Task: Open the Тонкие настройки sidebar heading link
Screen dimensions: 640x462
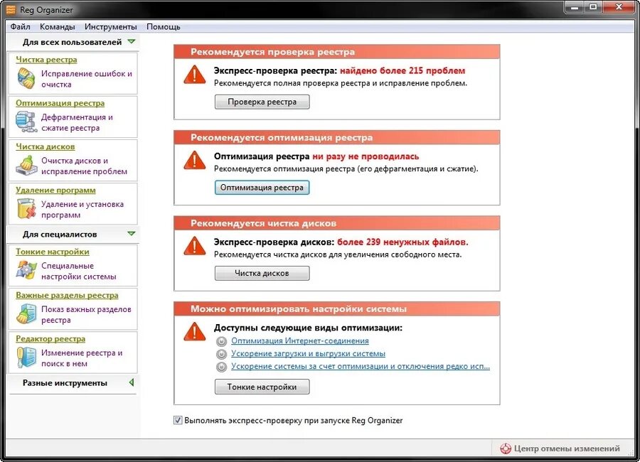Action: (52, 252)
